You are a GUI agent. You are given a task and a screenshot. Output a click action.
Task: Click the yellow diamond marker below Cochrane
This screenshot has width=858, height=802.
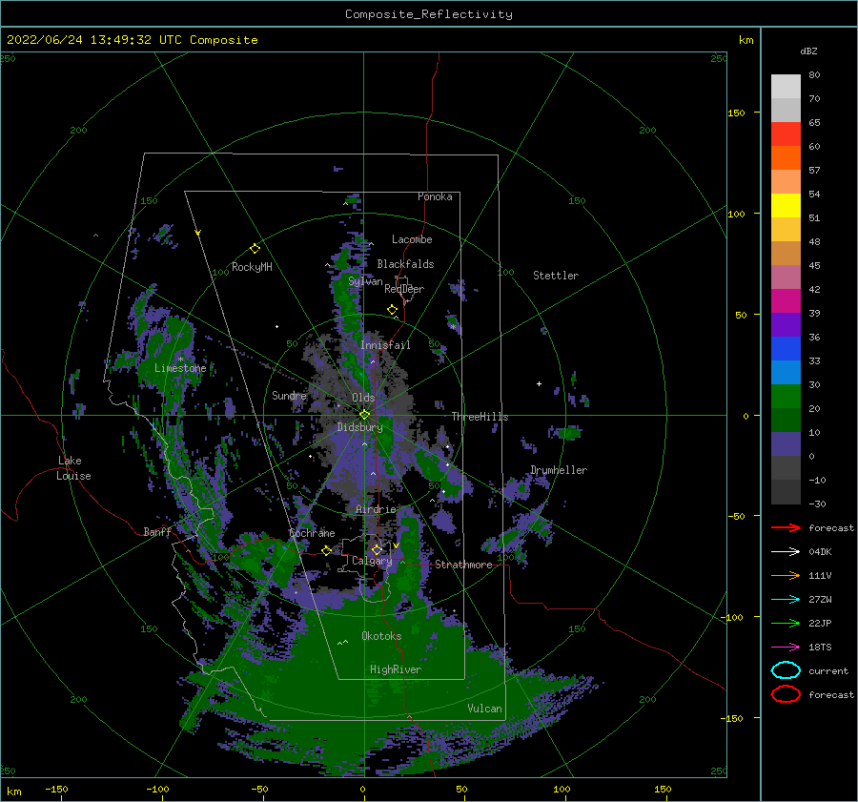click(326, 550)
